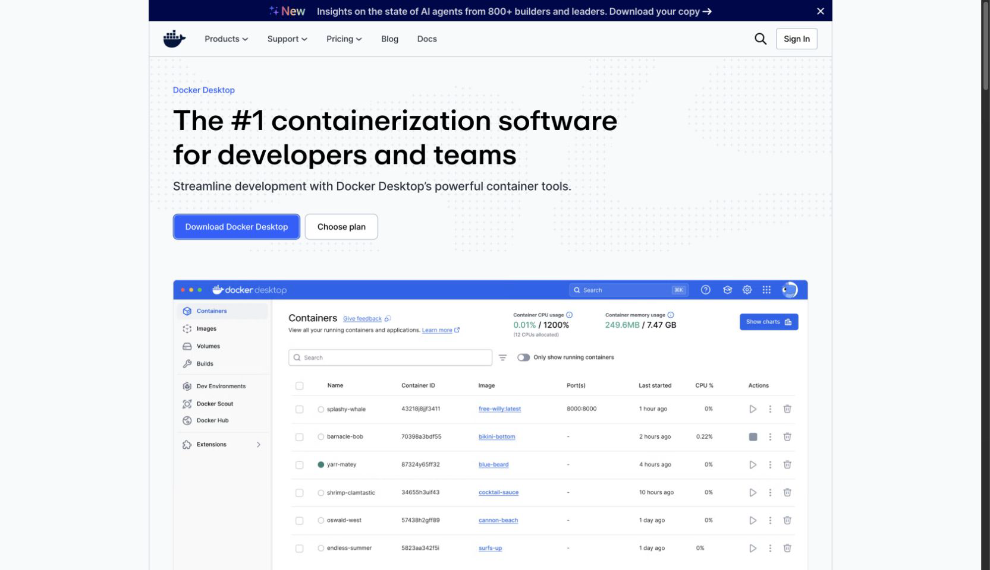This screenshot has height=570, width=990.
Task: Click the Docker Desktop top Search bar
Action: (628, 290)
